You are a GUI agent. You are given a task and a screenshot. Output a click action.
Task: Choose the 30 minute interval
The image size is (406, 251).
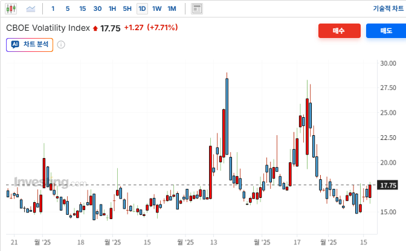pyautogui.click(x=97, y=9)
